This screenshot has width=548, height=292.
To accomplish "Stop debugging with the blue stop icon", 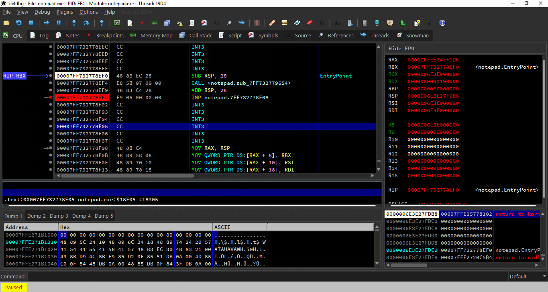I will coord(31,23).
